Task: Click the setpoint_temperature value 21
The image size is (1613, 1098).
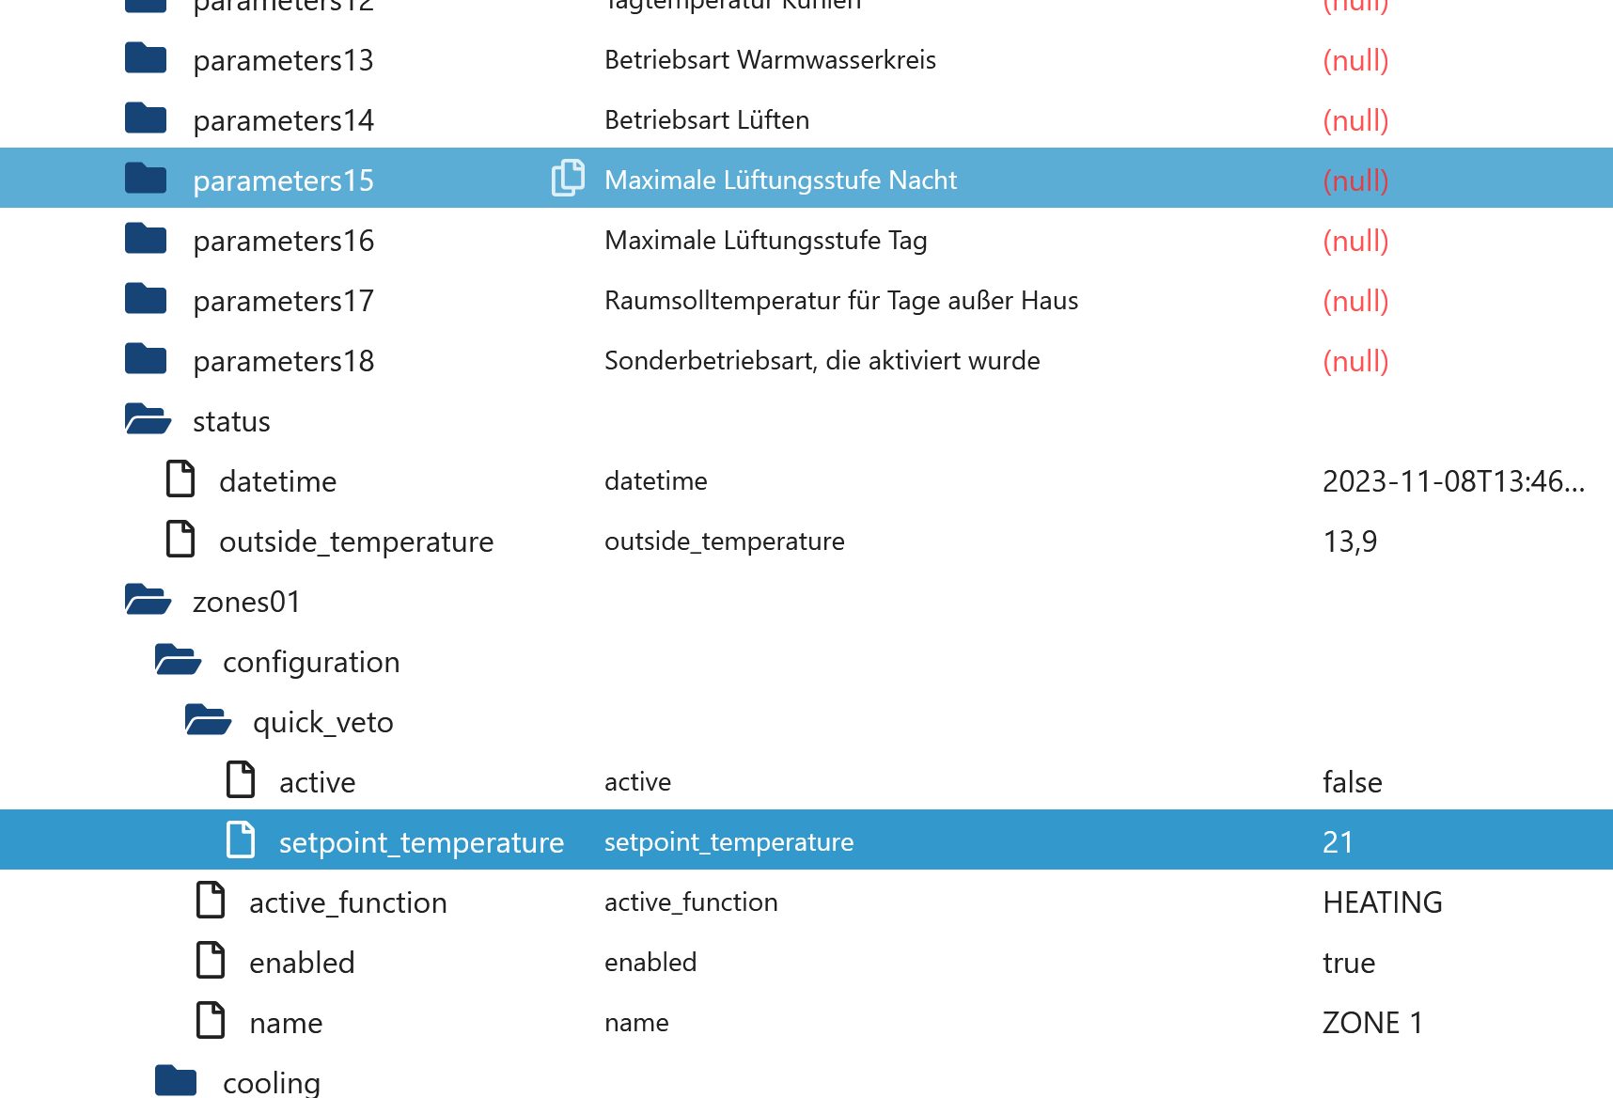Action: click(x=1338, y=841)
